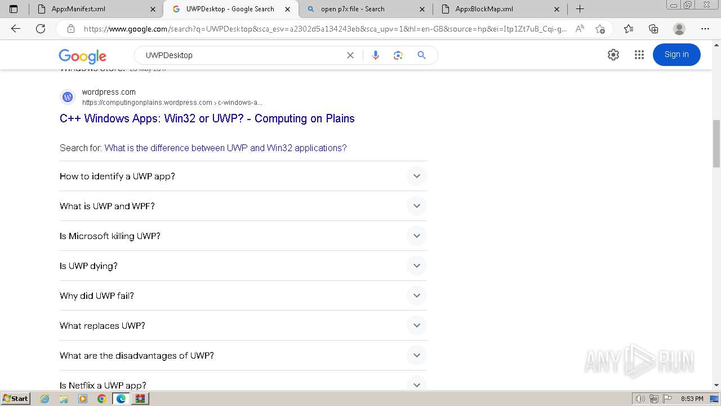Open the media player taskbar icon
This screenshot has width=721, height=406.
click(x=83, y=399)
